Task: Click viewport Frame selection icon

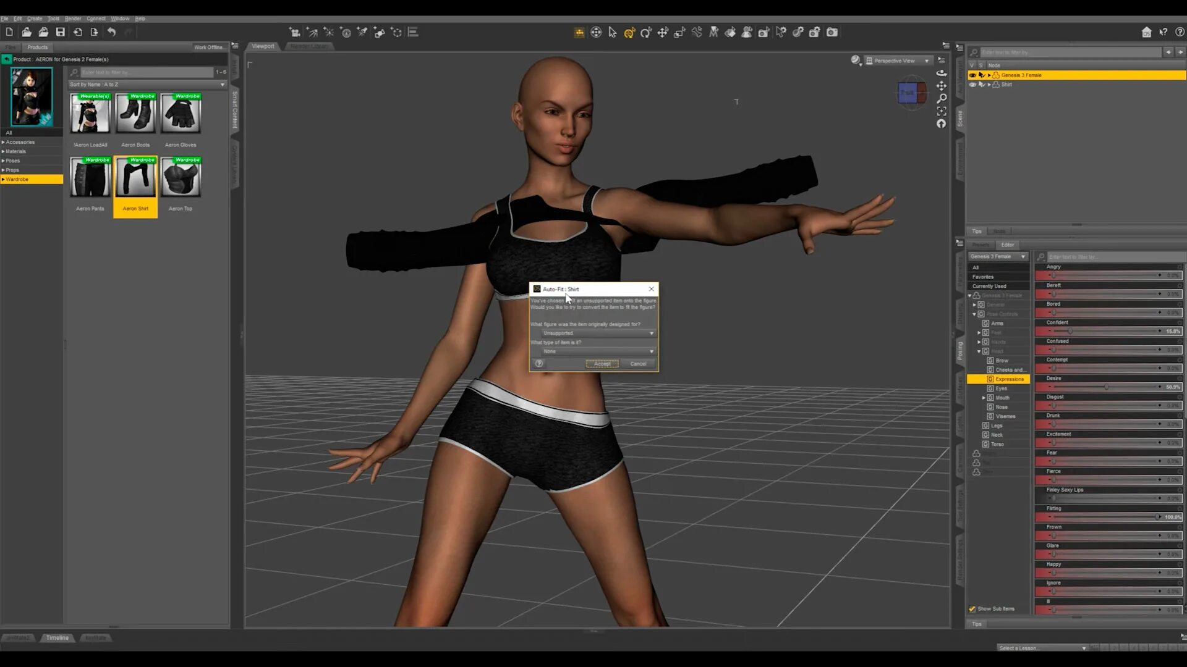Action: (941, 111)
